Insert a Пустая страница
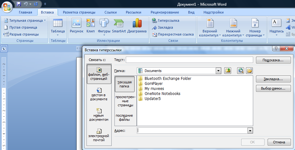 point(20,27)
